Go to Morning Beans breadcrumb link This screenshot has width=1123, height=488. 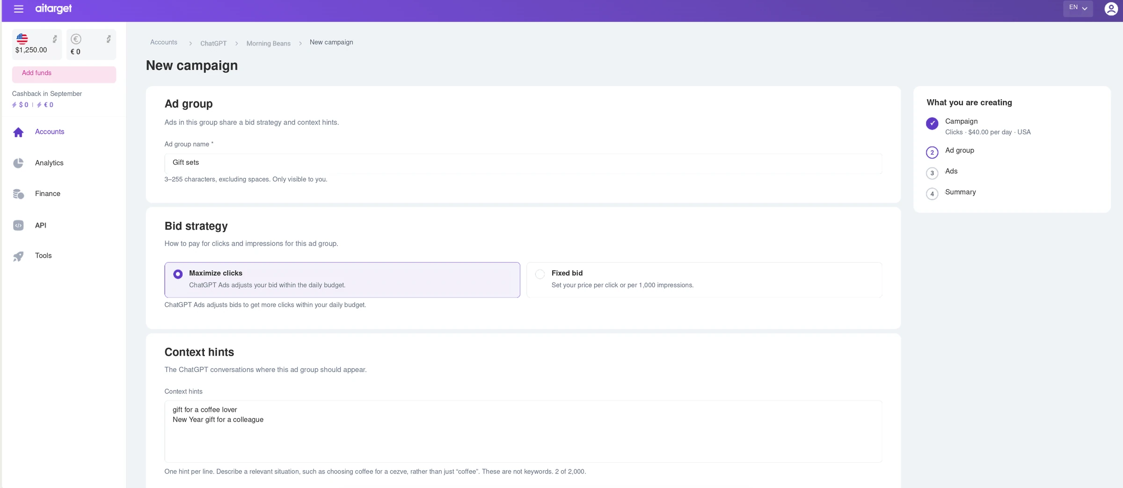coord(269,44)
